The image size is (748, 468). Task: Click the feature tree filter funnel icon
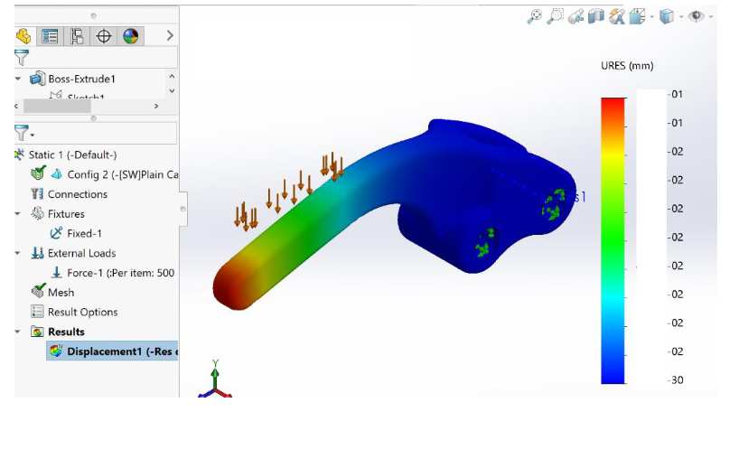click(x=22, y=58)
